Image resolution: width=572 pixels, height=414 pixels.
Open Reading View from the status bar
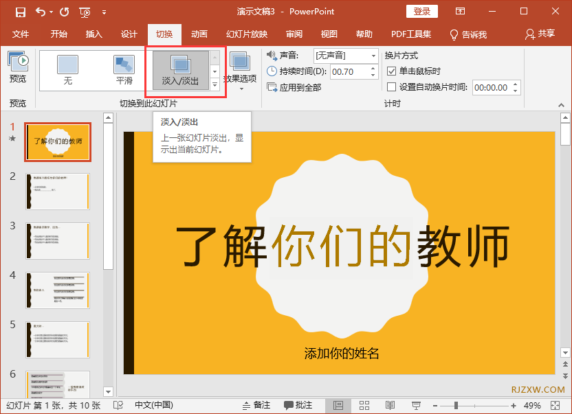click(x=390, y=405)
